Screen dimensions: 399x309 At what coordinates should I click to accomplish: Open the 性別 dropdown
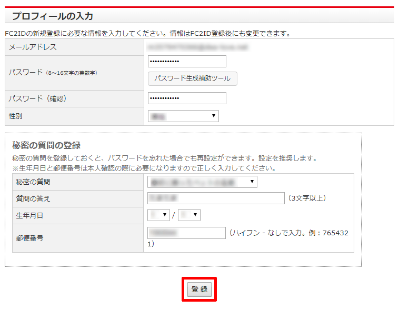point(183,116)
